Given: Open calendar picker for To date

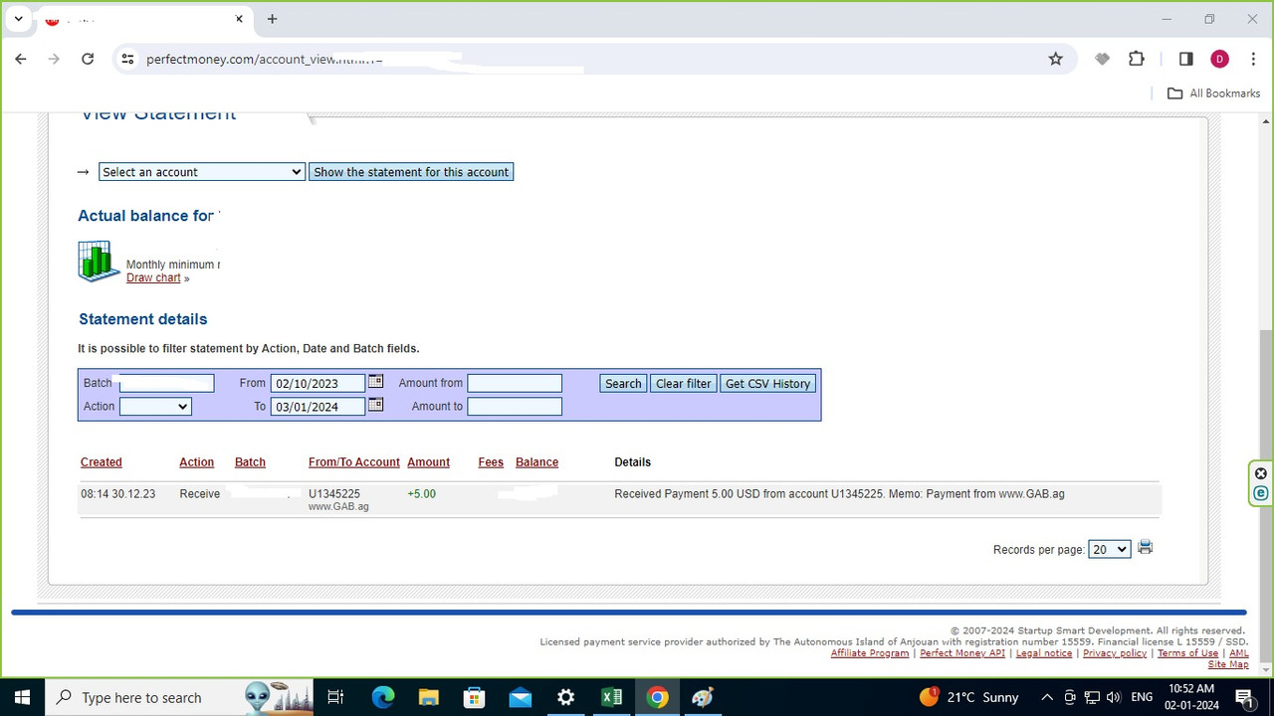Looking at the screenshot, I should click(x=376, y=405).
